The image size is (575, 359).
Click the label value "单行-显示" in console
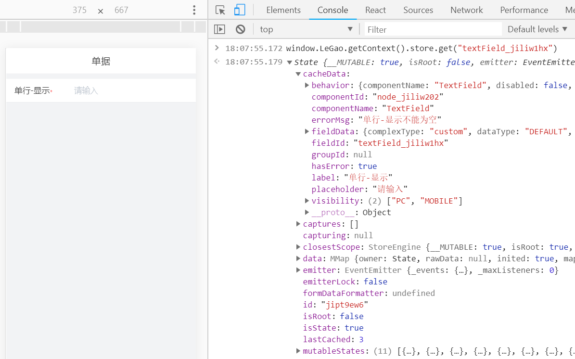click(368, 178)
